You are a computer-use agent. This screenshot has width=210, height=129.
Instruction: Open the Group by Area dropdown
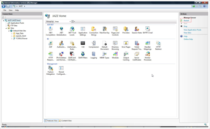(x=63, y=22)
